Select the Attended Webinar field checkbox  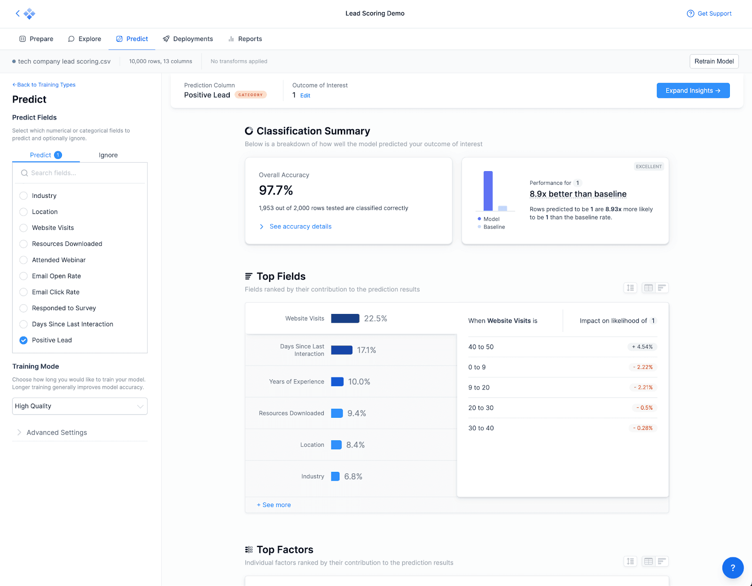click(x=23, y=260)
